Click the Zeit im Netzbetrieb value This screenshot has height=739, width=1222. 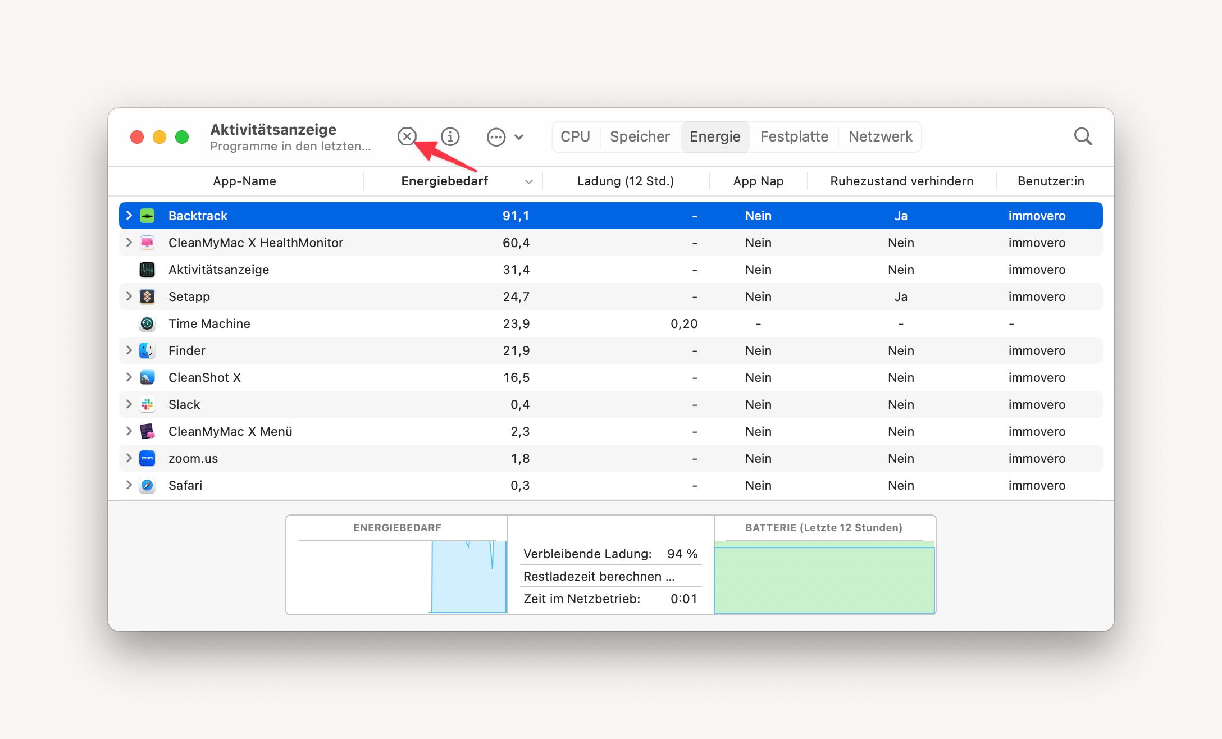pyautogui.click(x=683, y=599)
